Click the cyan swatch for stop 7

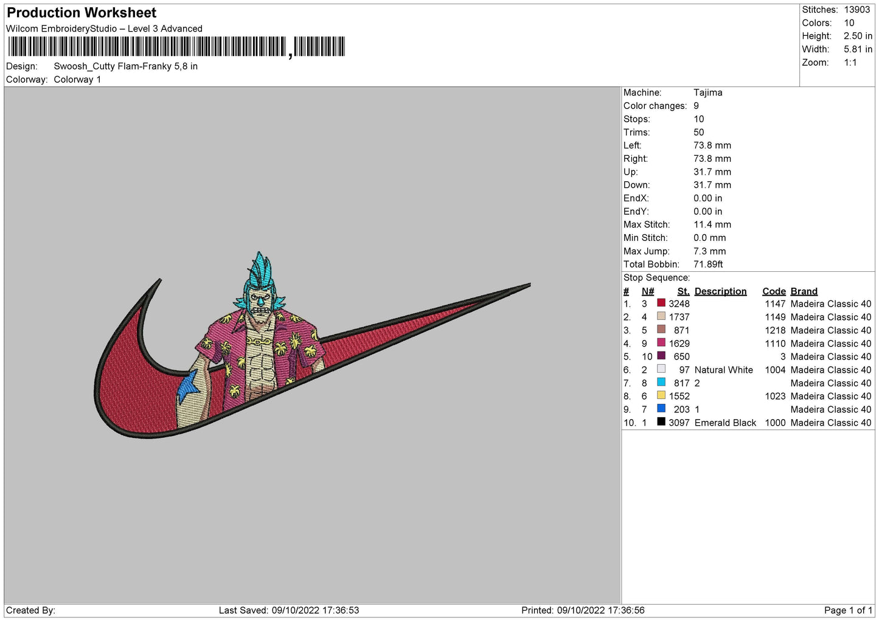click(x=661, y=383)
